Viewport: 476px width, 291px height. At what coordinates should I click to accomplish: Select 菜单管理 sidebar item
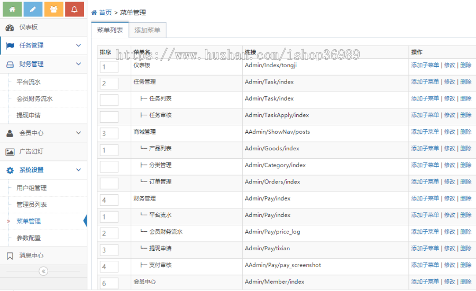[29, 222]
